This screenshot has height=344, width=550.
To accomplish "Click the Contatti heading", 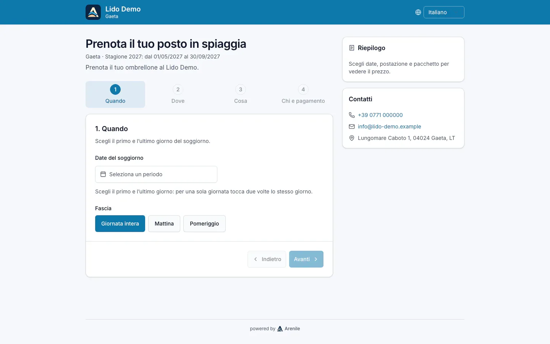I will pos(361,99).
